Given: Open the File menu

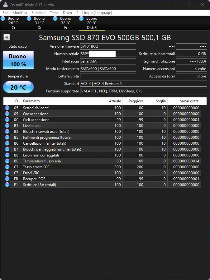Looking at the screenshot, I should (x=5, y=13).
